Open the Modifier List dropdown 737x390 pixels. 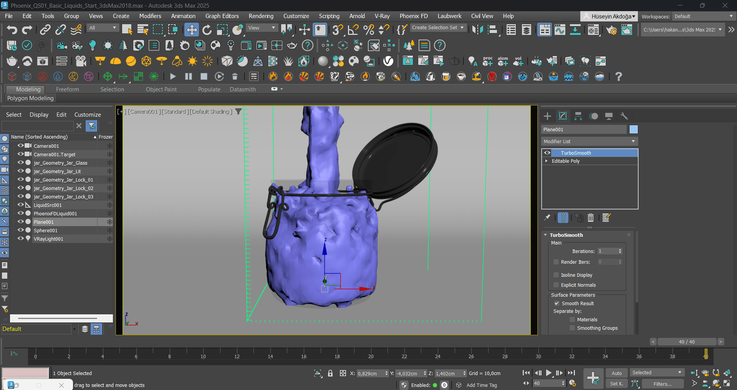coord(589,141)
